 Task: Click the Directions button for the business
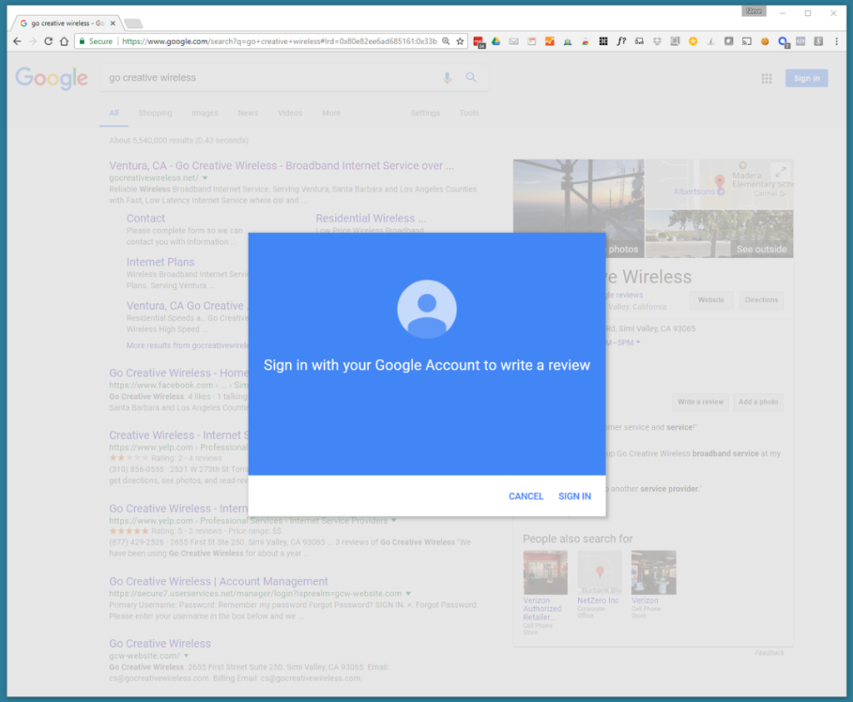761,300
